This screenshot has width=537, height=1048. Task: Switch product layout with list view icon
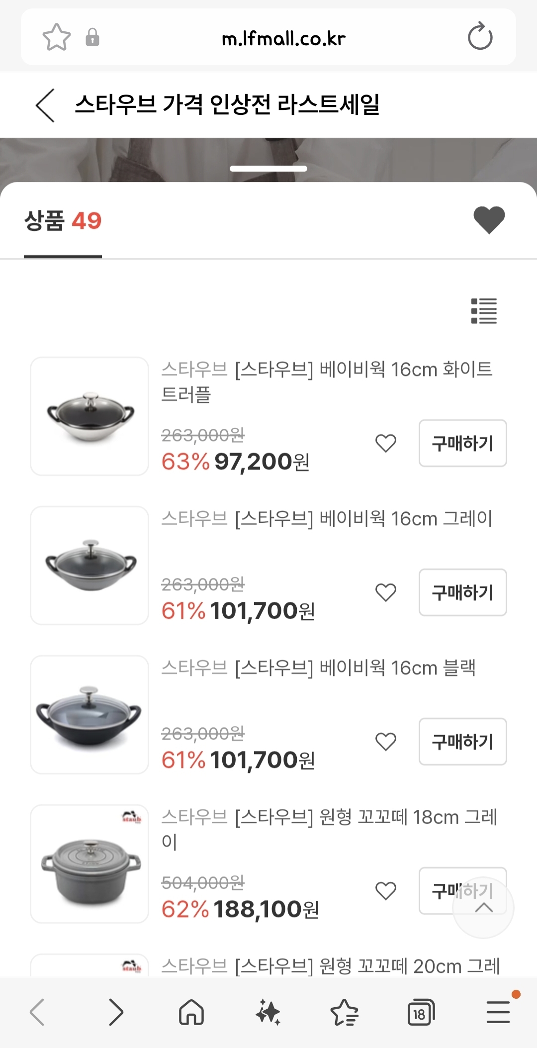pyautogui.click(x=484, y=311)
